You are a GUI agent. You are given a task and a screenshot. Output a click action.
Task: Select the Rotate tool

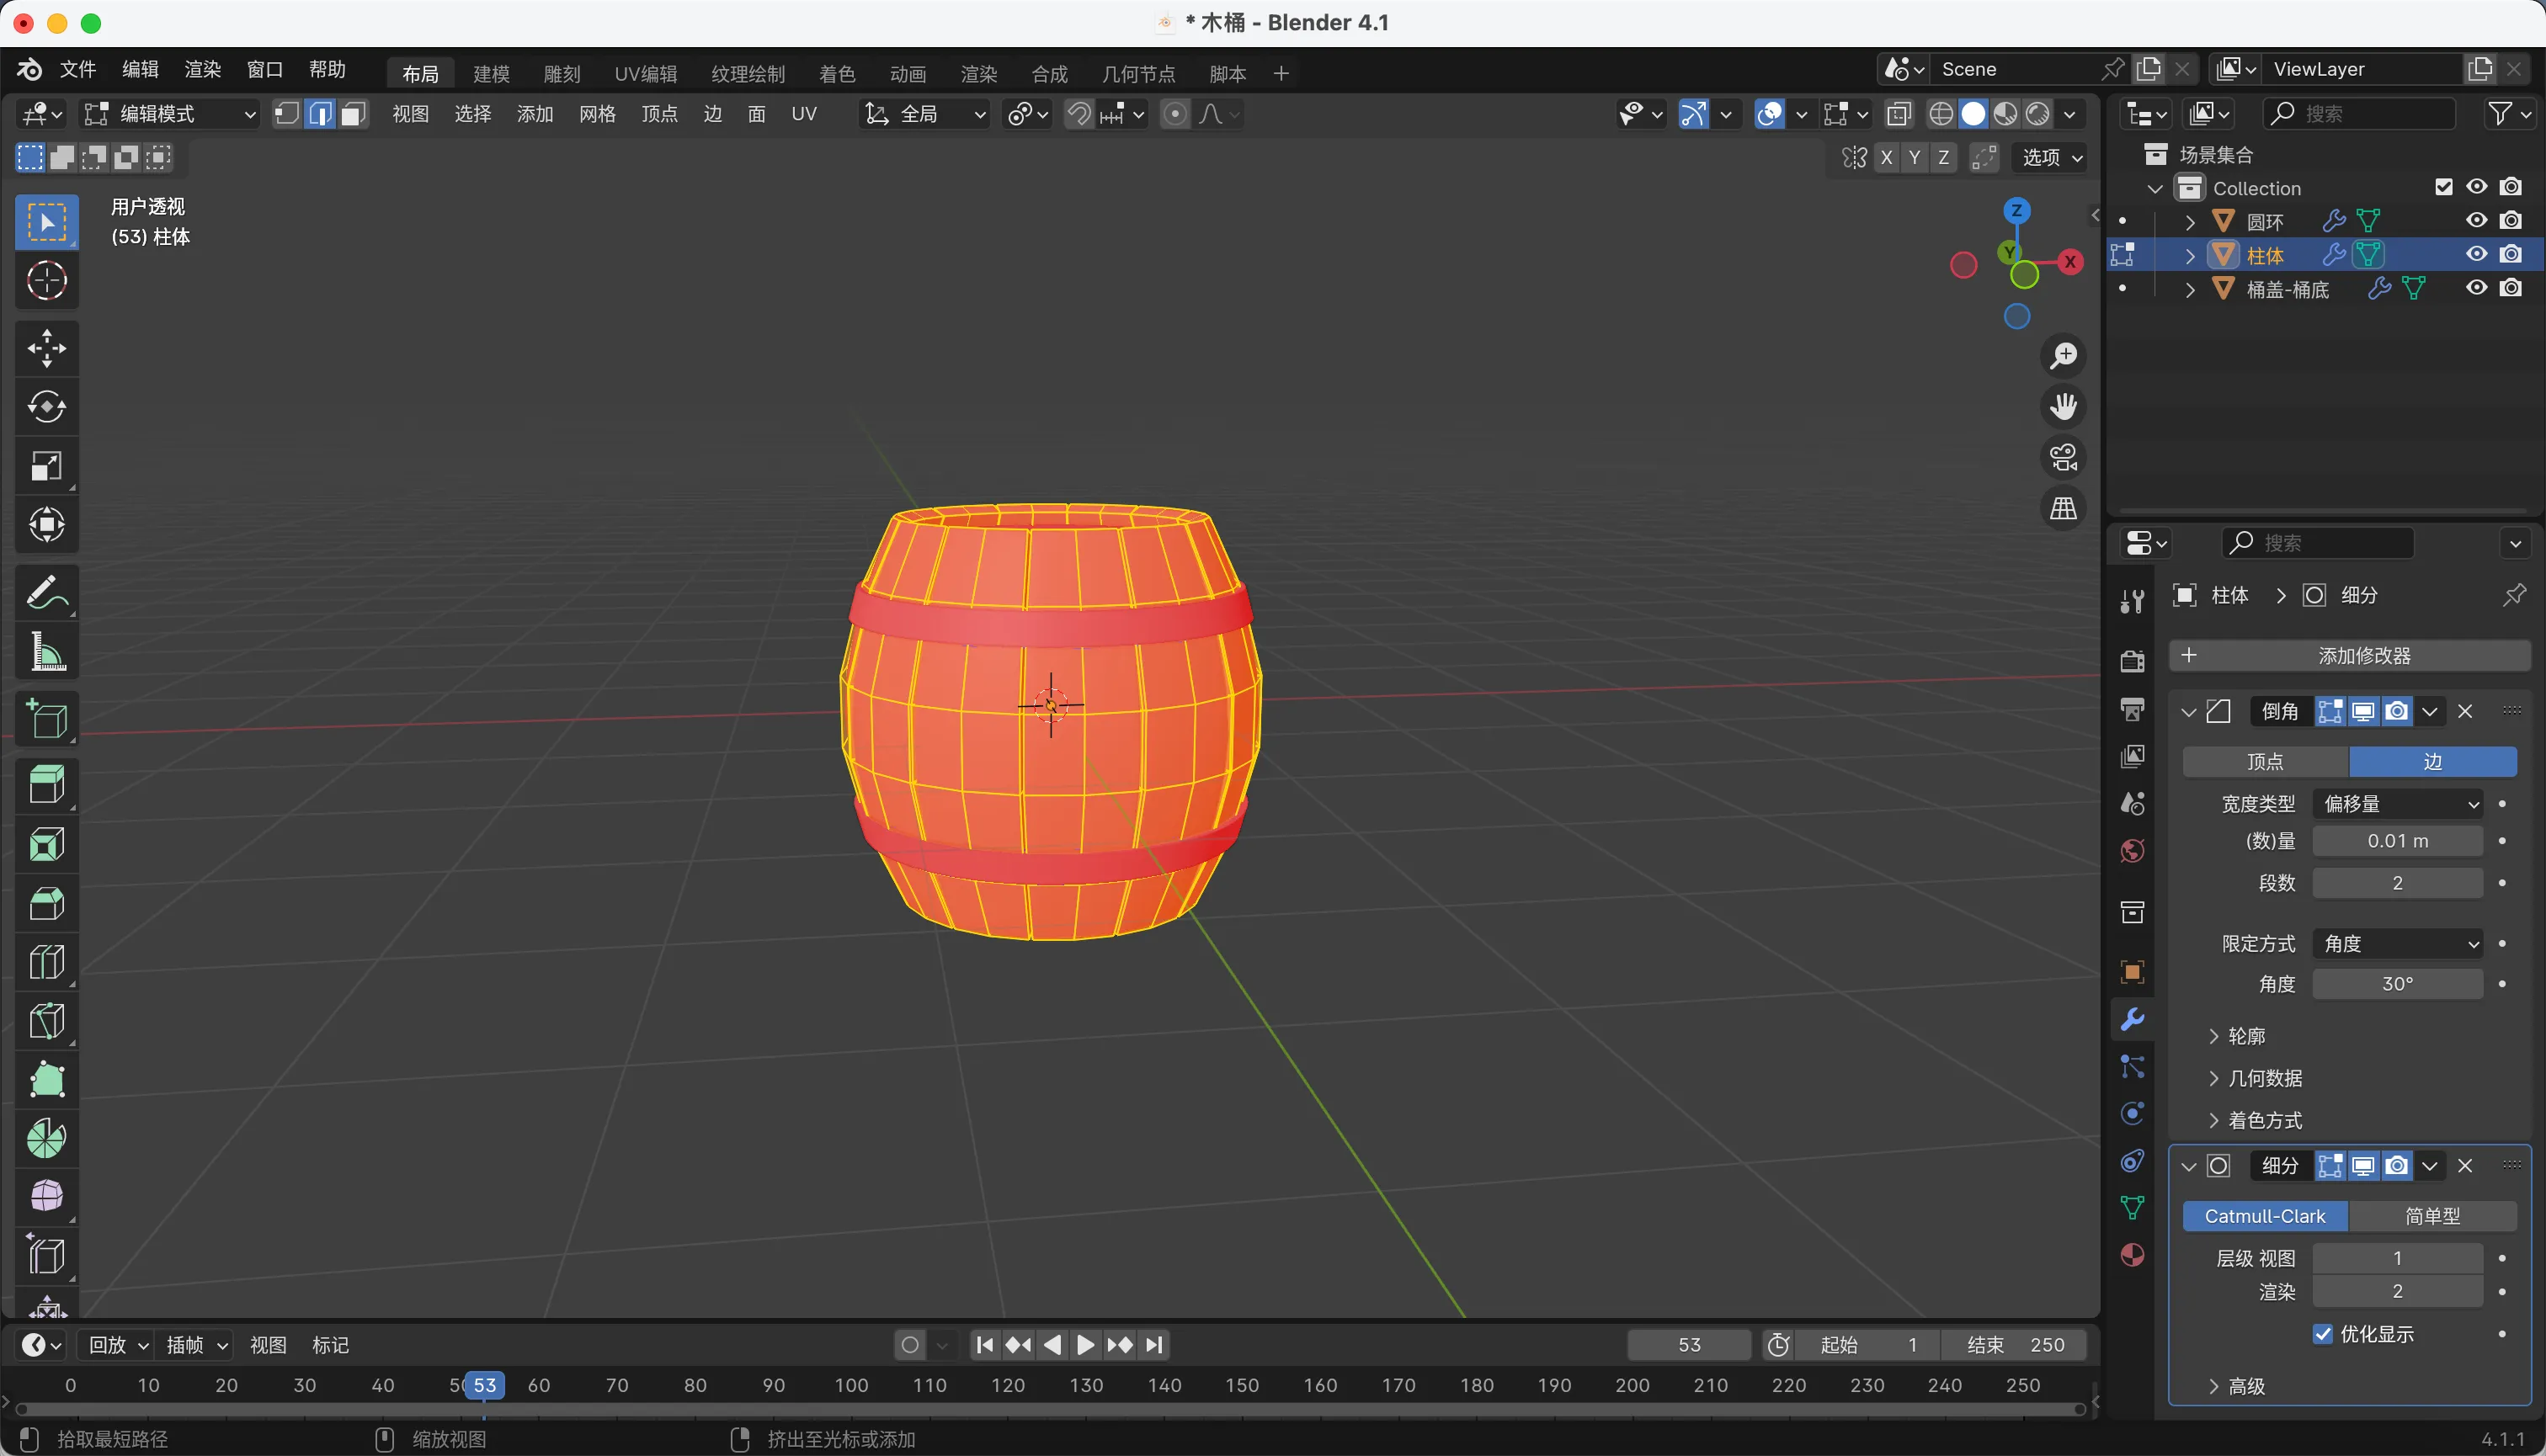coord(46,407)
